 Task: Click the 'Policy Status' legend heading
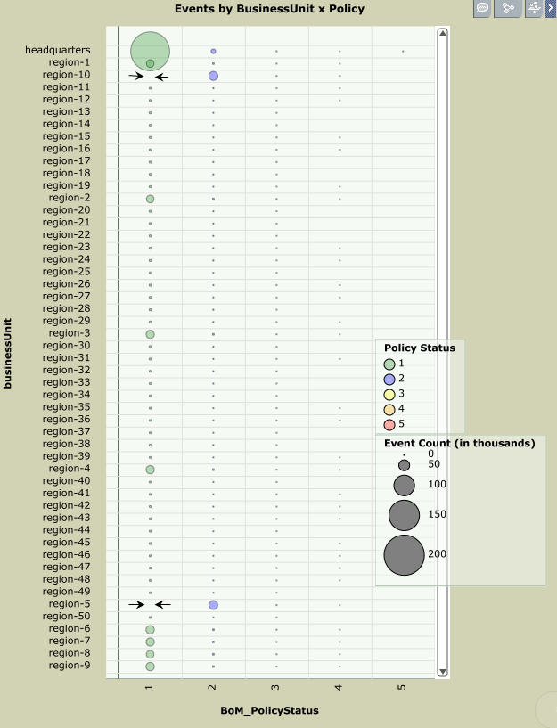pyautogui.click(x=420, y=348)
